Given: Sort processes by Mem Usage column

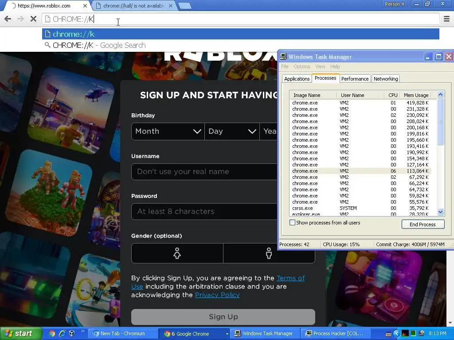Looking at the screenshot, I should (x=416, y=95).
